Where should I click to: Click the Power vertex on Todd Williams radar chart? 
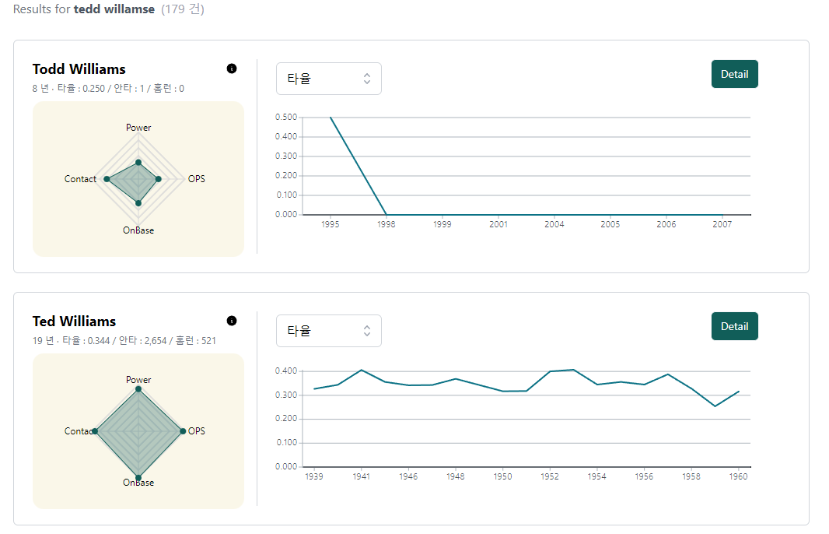(138, 163)
